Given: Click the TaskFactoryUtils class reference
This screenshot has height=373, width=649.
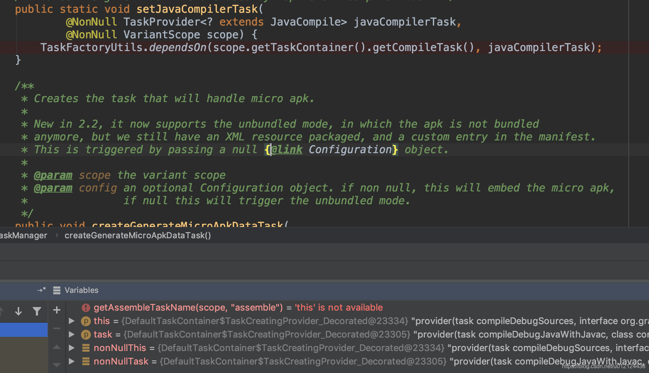Looking at the screenshot, I should point(91,48).
